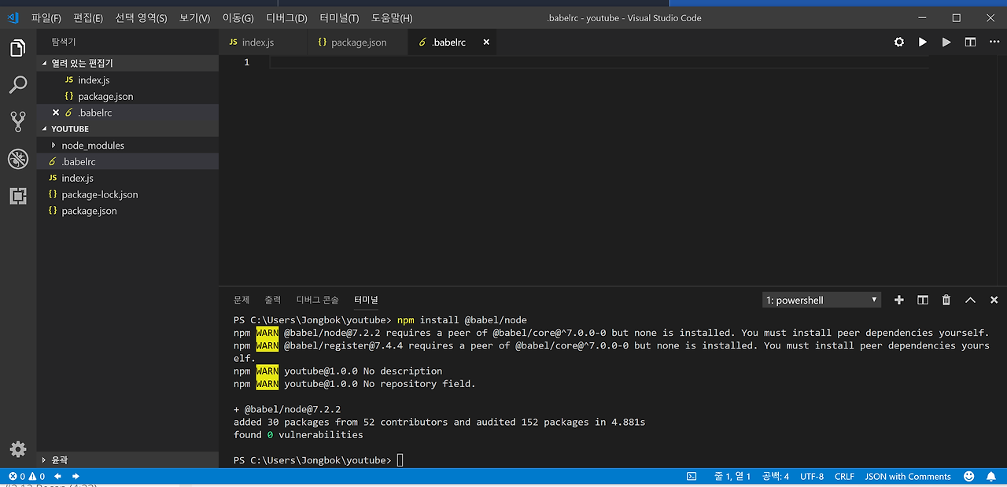Maximize the panel with up chevron
Image resolution: width=1007 pixels, height=487 pixels.
coord(970,300)
